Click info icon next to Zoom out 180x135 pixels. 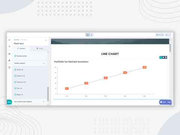pyautogui.click(x=25, y=82)
